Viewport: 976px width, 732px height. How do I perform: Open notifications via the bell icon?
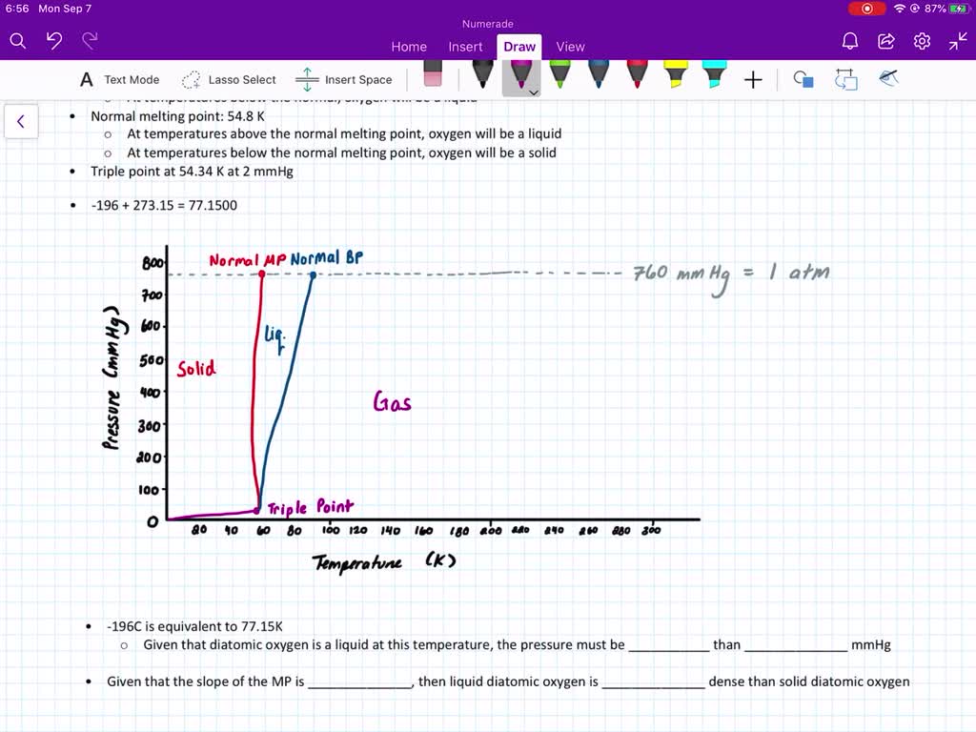point(849,41)
